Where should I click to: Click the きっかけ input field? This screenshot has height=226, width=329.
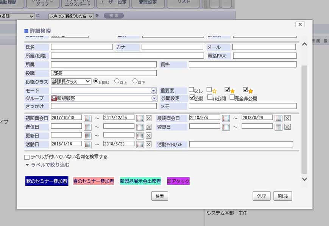104,106
